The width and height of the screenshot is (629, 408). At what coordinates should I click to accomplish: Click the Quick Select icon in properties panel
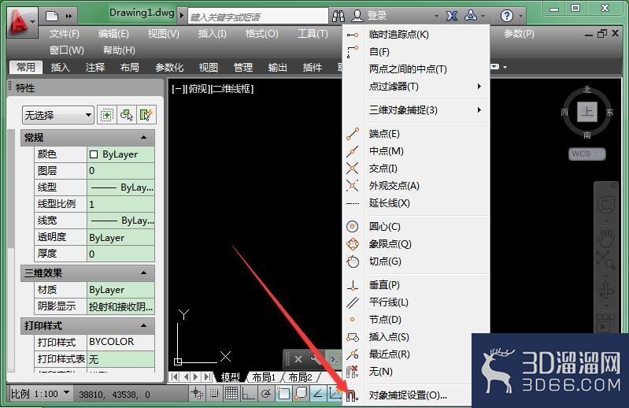tap(146, 116)
